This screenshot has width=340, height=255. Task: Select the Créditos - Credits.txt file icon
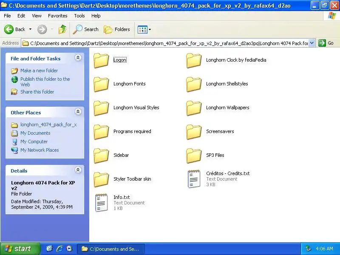click(x=194, y=179)
